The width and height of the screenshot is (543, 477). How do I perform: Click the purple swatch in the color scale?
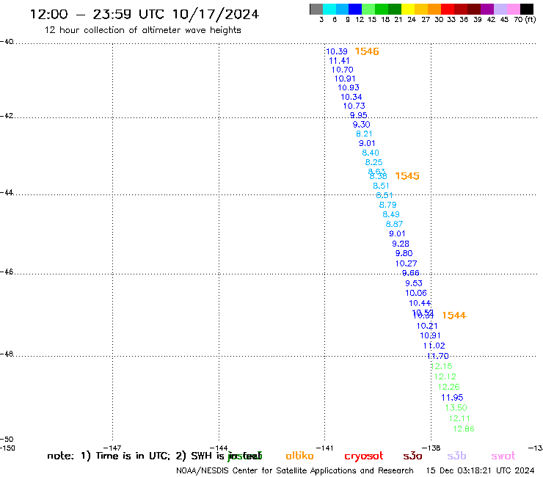(x=487, y=9)
